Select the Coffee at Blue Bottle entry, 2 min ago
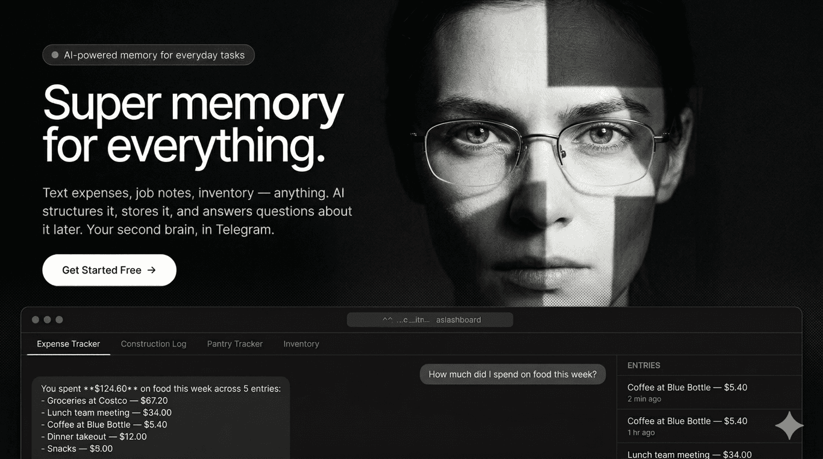Screen dimensions: 823x459 coord(709,392)
